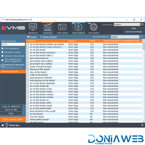The width and height of the screenshot is (145, 145).
Task: Toggle the Show tips checkbox
Action: [3, 125]
